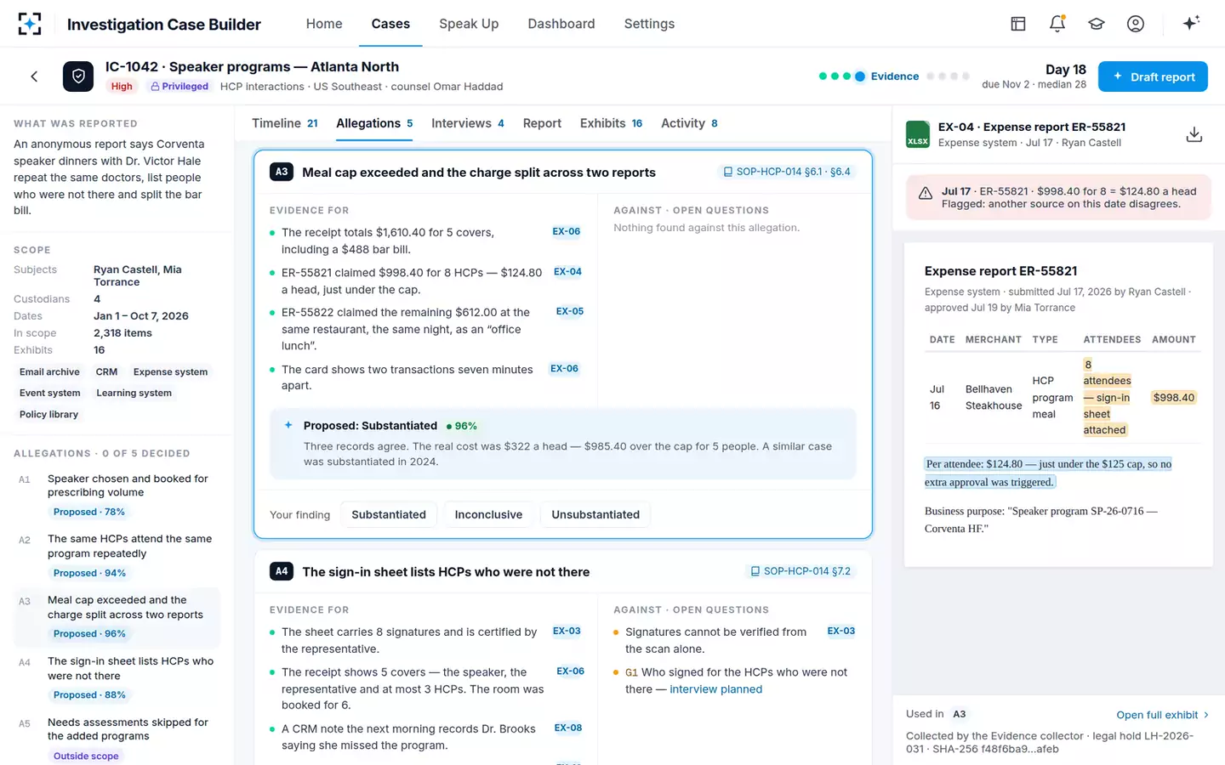Screen dimensions: 1225x765
Task: Click the Investigation Case Builder logo icon
Action: coord(30,24)
